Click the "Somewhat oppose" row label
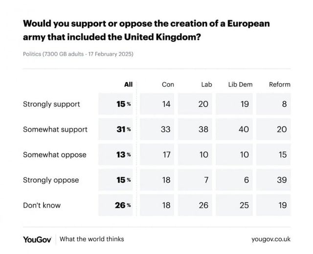313x254 pixels. pyautogui.click(x=55, y=155)
